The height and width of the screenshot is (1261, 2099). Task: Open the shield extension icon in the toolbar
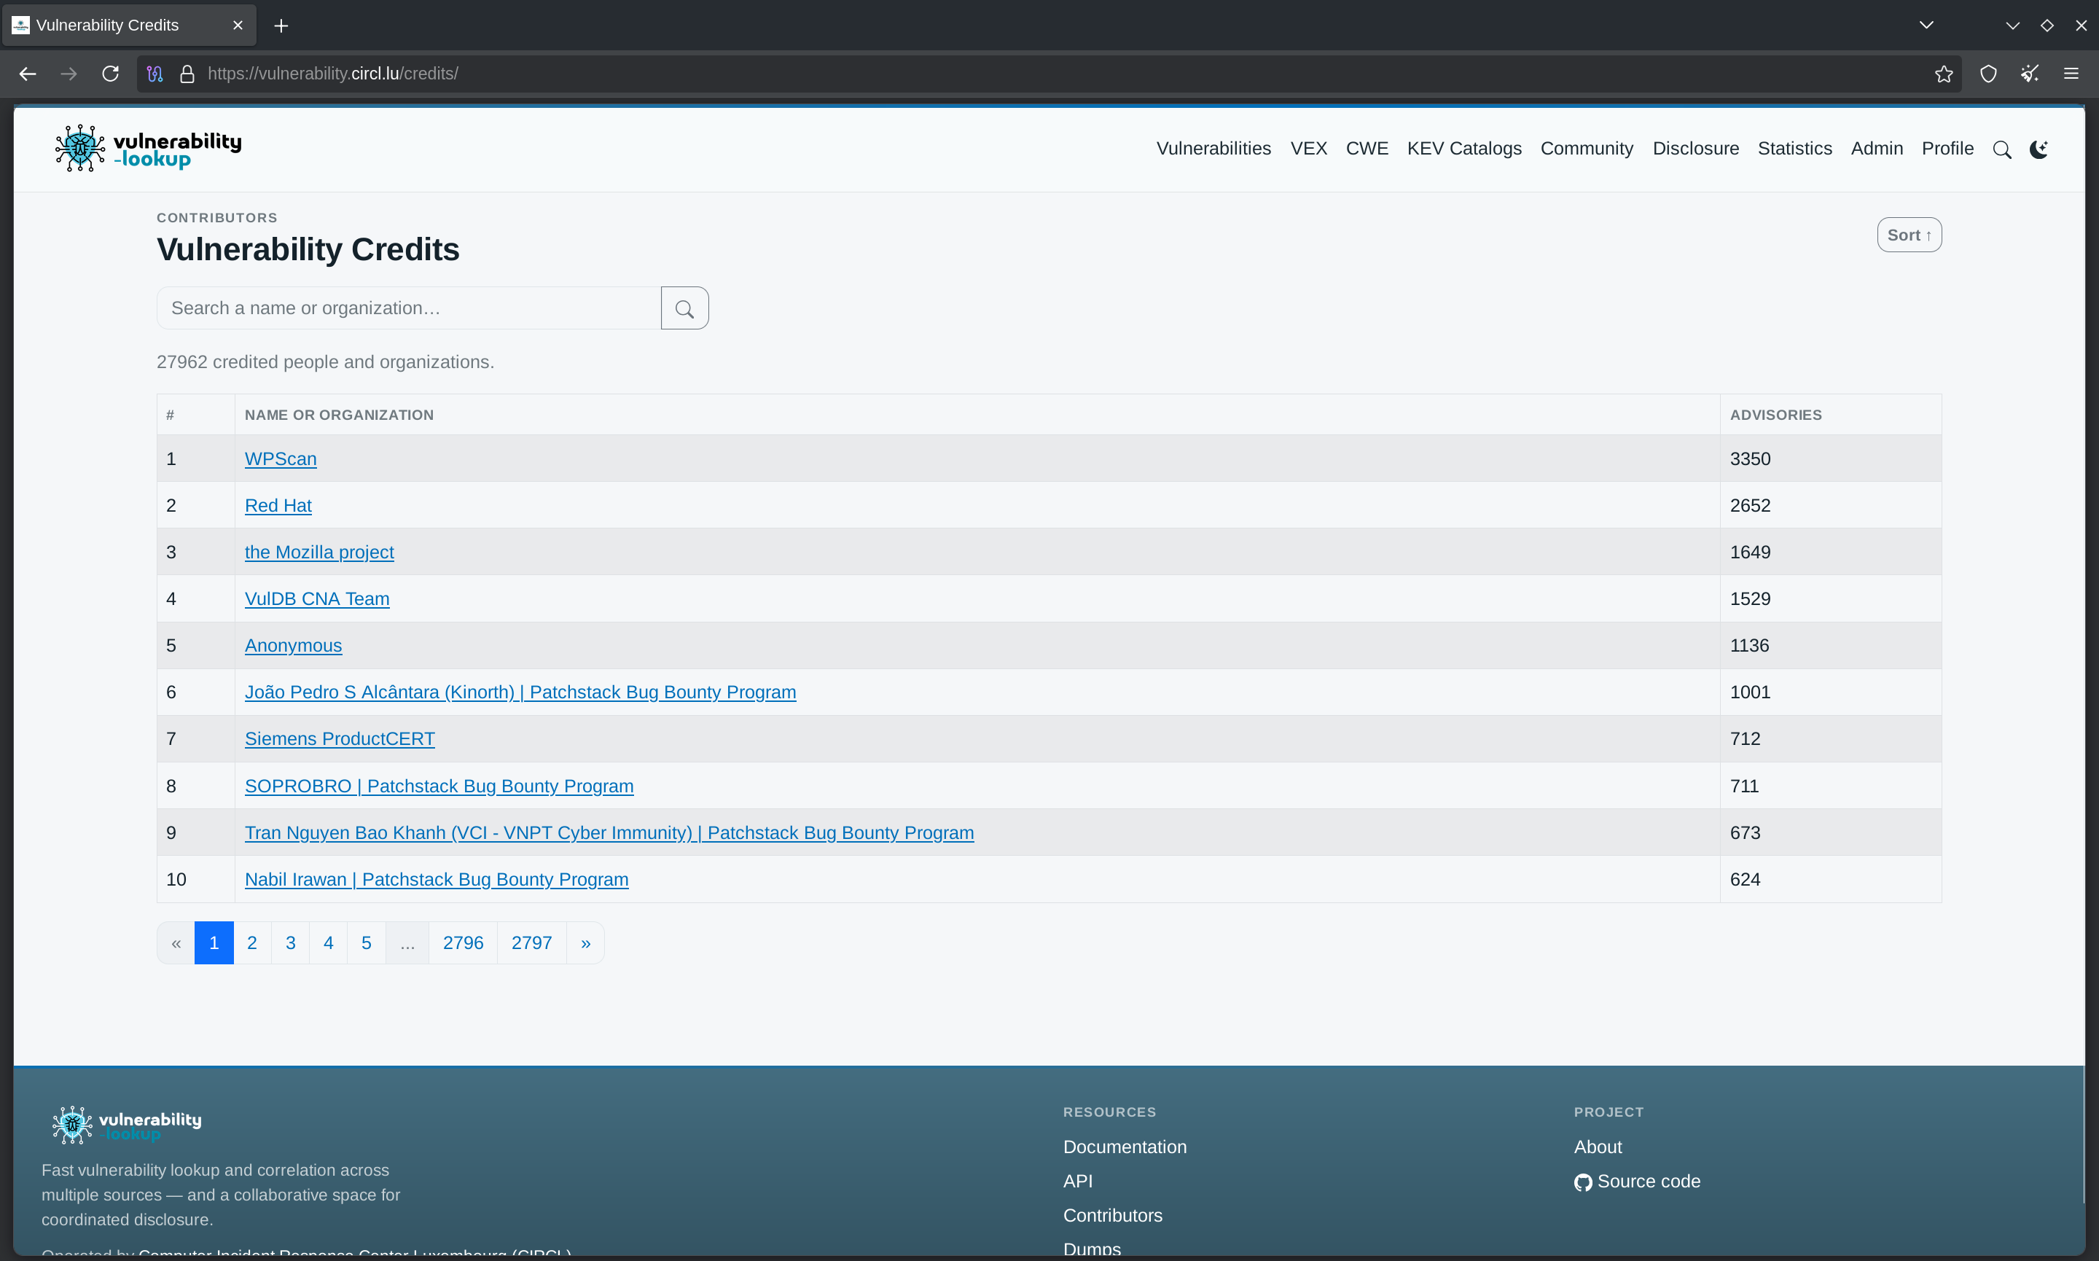click(1988, 74)
